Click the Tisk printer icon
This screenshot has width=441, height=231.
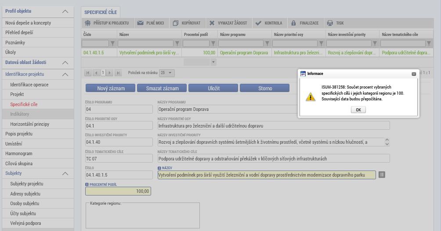click(330, 23)
